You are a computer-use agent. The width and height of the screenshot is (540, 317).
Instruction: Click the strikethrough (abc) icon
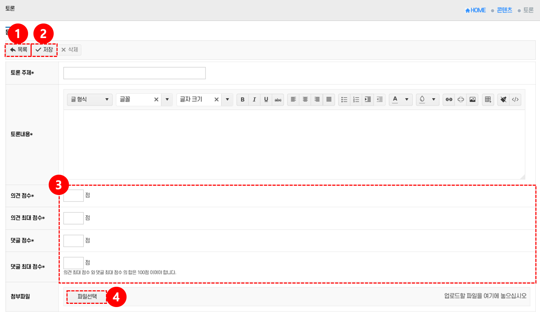tap(278, 100)
